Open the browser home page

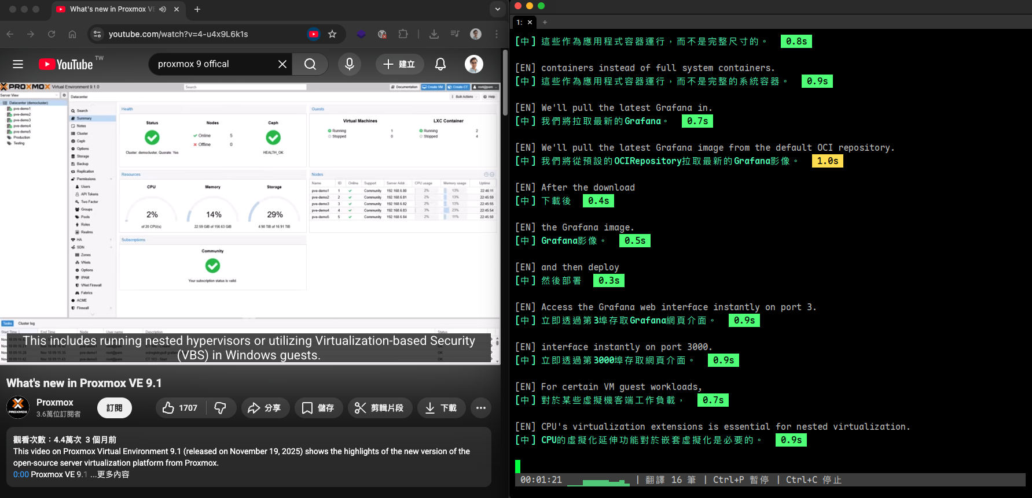click(x=72, y=34)
